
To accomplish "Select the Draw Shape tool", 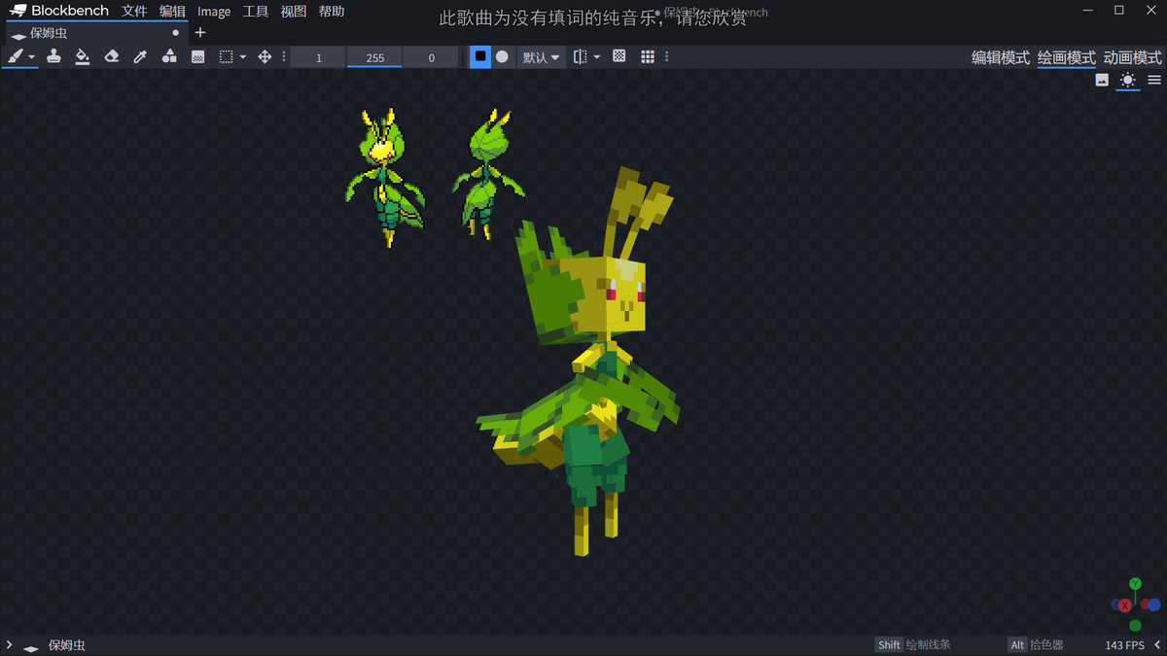I will tap(169, 56).
